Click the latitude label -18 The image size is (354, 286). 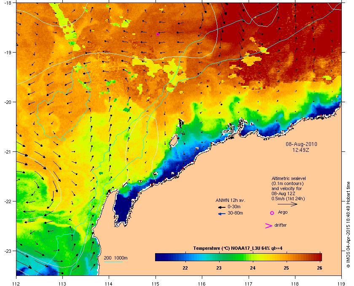point(8,3)
